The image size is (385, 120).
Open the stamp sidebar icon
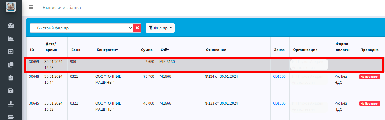tap(11, 104)
